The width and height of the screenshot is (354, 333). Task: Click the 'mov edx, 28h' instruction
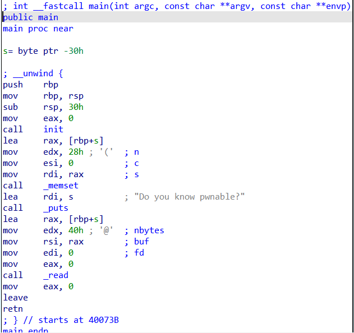click(x=43, y=152)
